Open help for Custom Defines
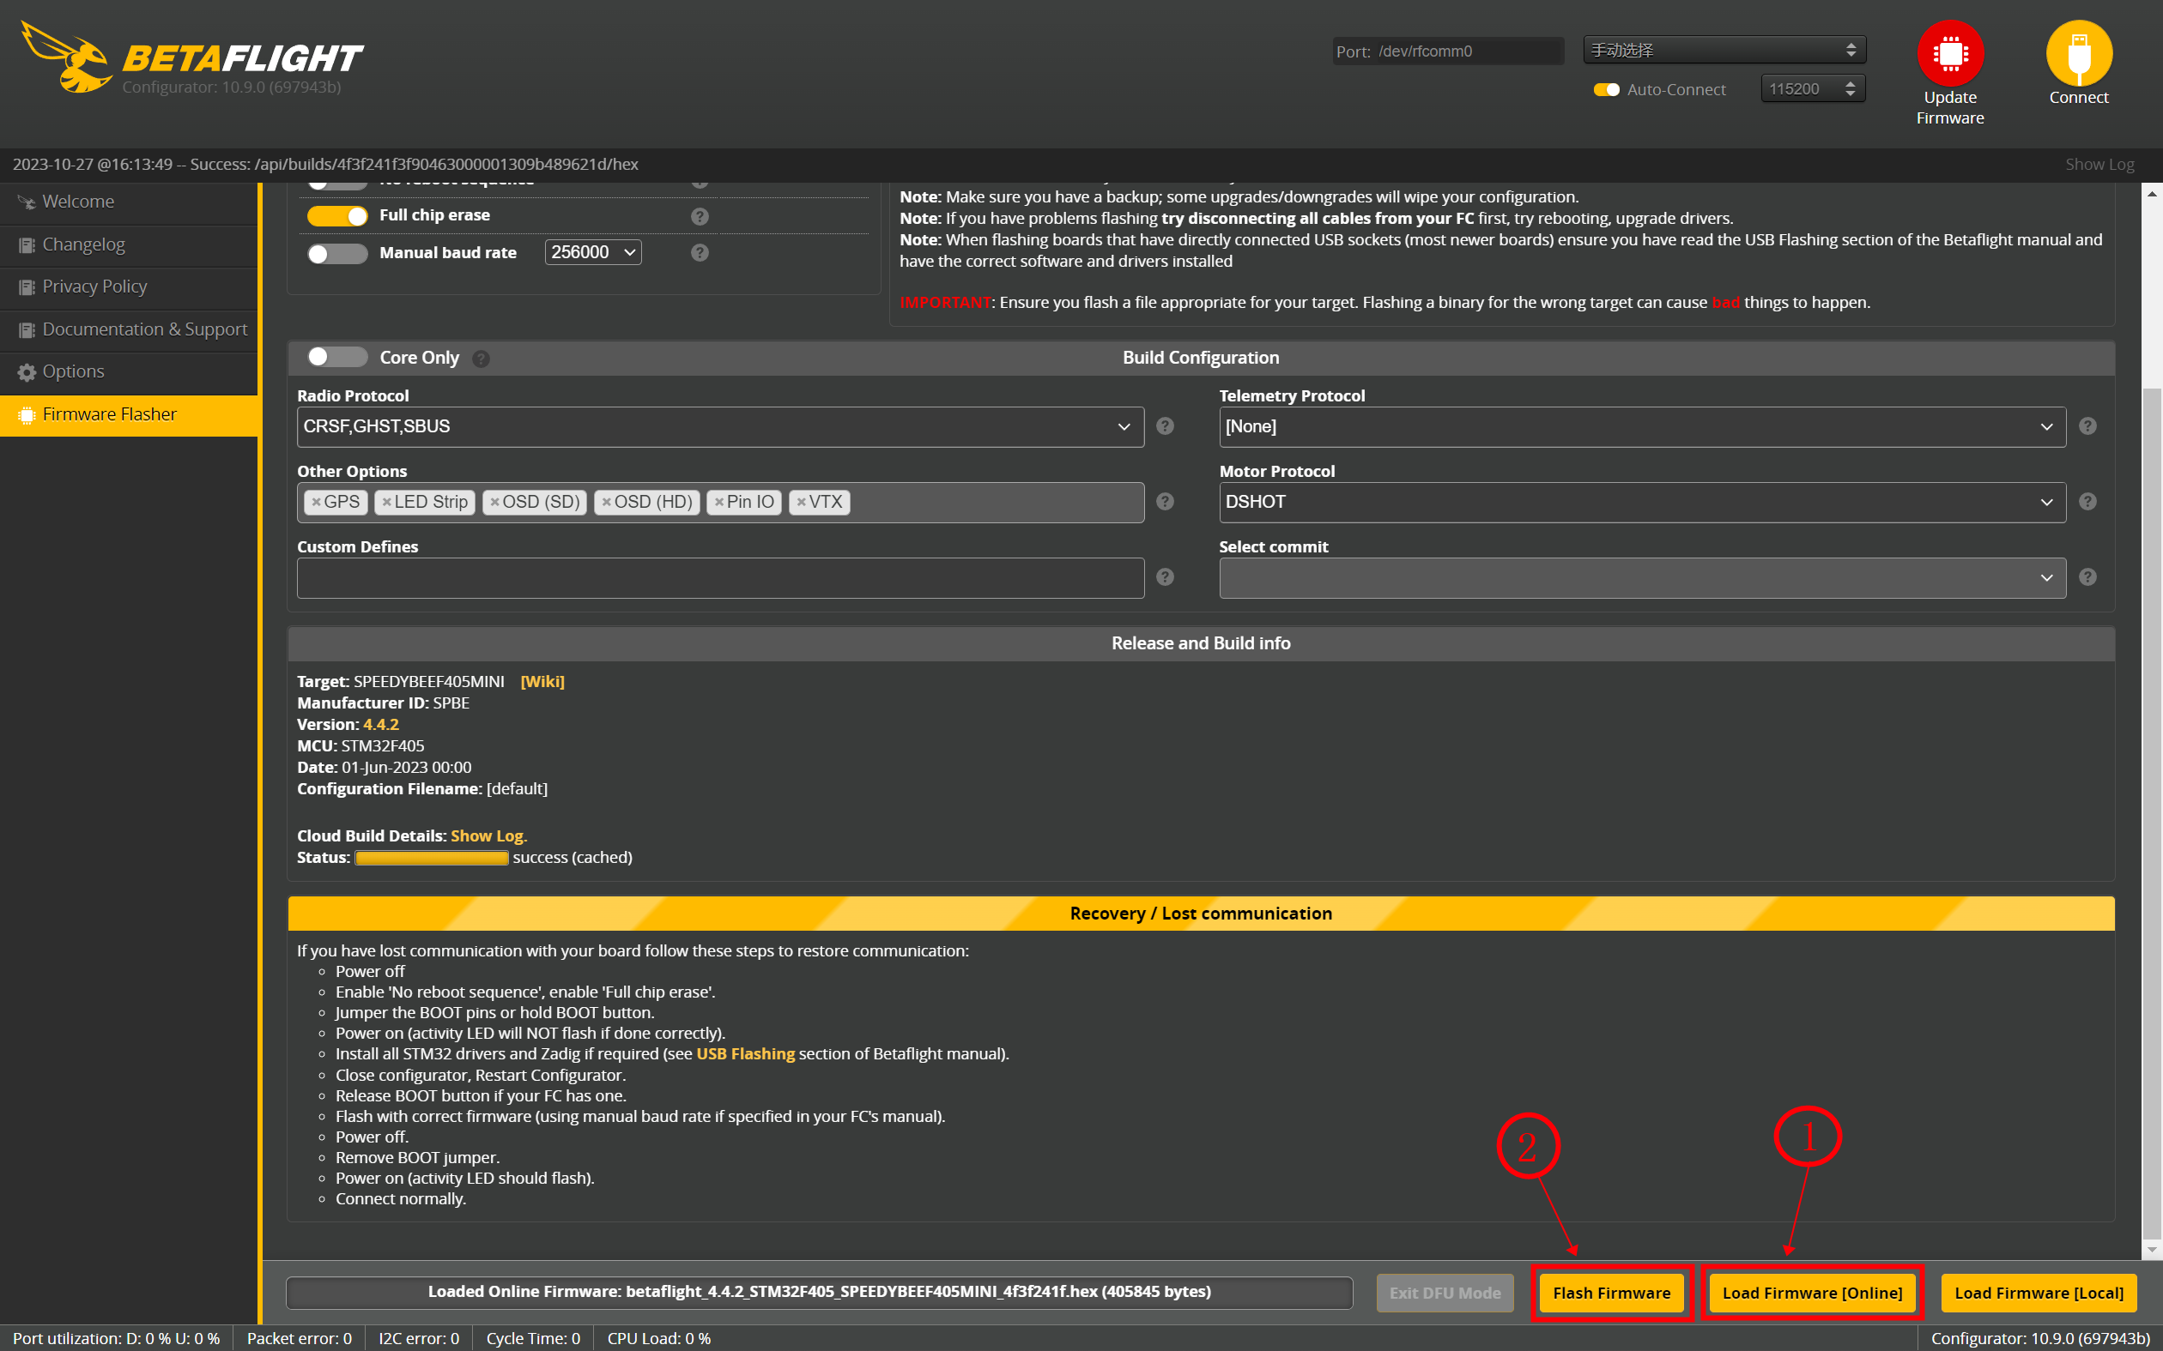Viewport: 2163px width, 1351px height. pos(1165,577)
